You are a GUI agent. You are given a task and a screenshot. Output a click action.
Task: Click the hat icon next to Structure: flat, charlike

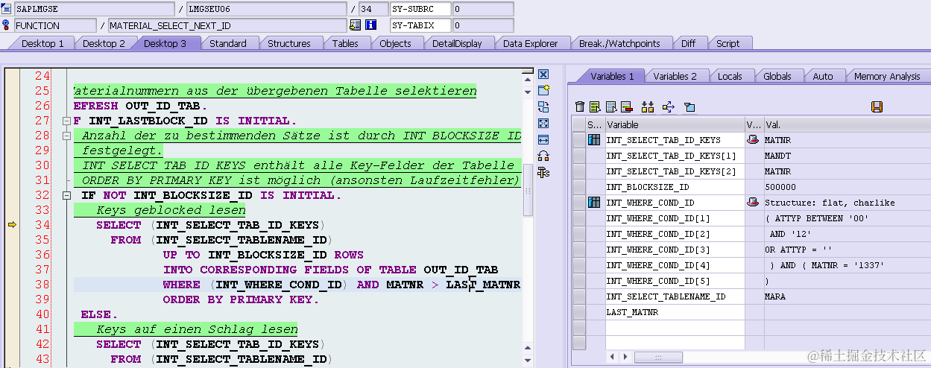(753, 203)
